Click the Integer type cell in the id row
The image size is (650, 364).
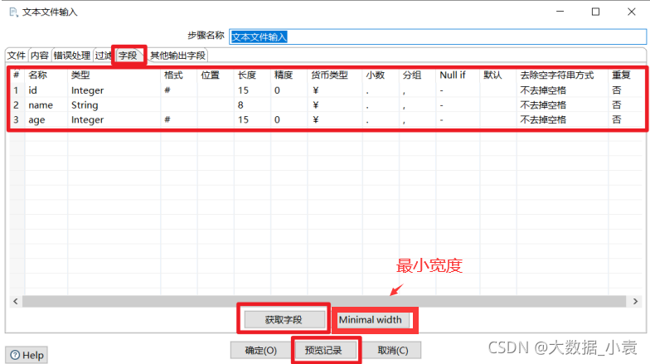pyautogui.click(x=114, y=90)
